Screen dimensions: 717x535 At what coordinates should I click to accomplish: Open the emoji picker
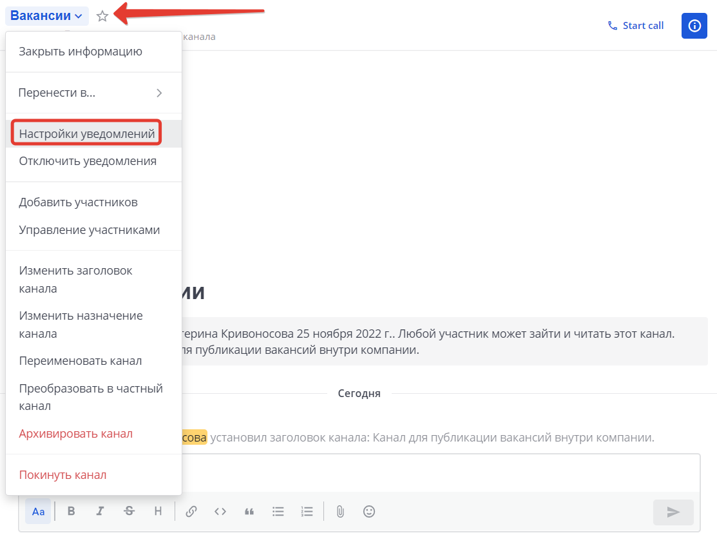tap(368, 511)
